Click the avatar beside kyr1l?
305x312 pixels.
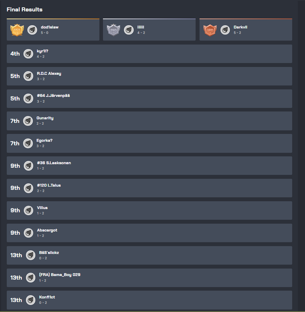pos(28,54)
